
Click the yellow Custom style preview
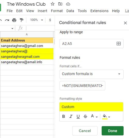point(91,107)
